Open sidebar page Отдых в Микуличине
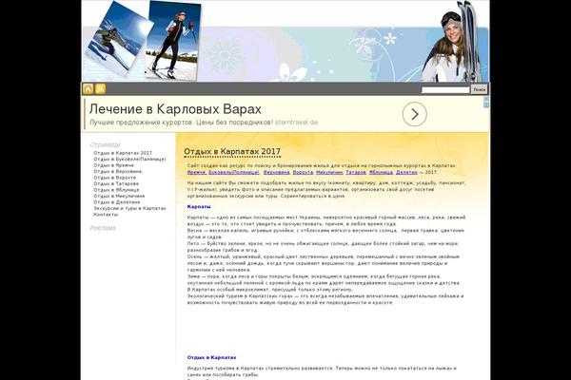Viewport: 571px width, 380px height. 119,197
